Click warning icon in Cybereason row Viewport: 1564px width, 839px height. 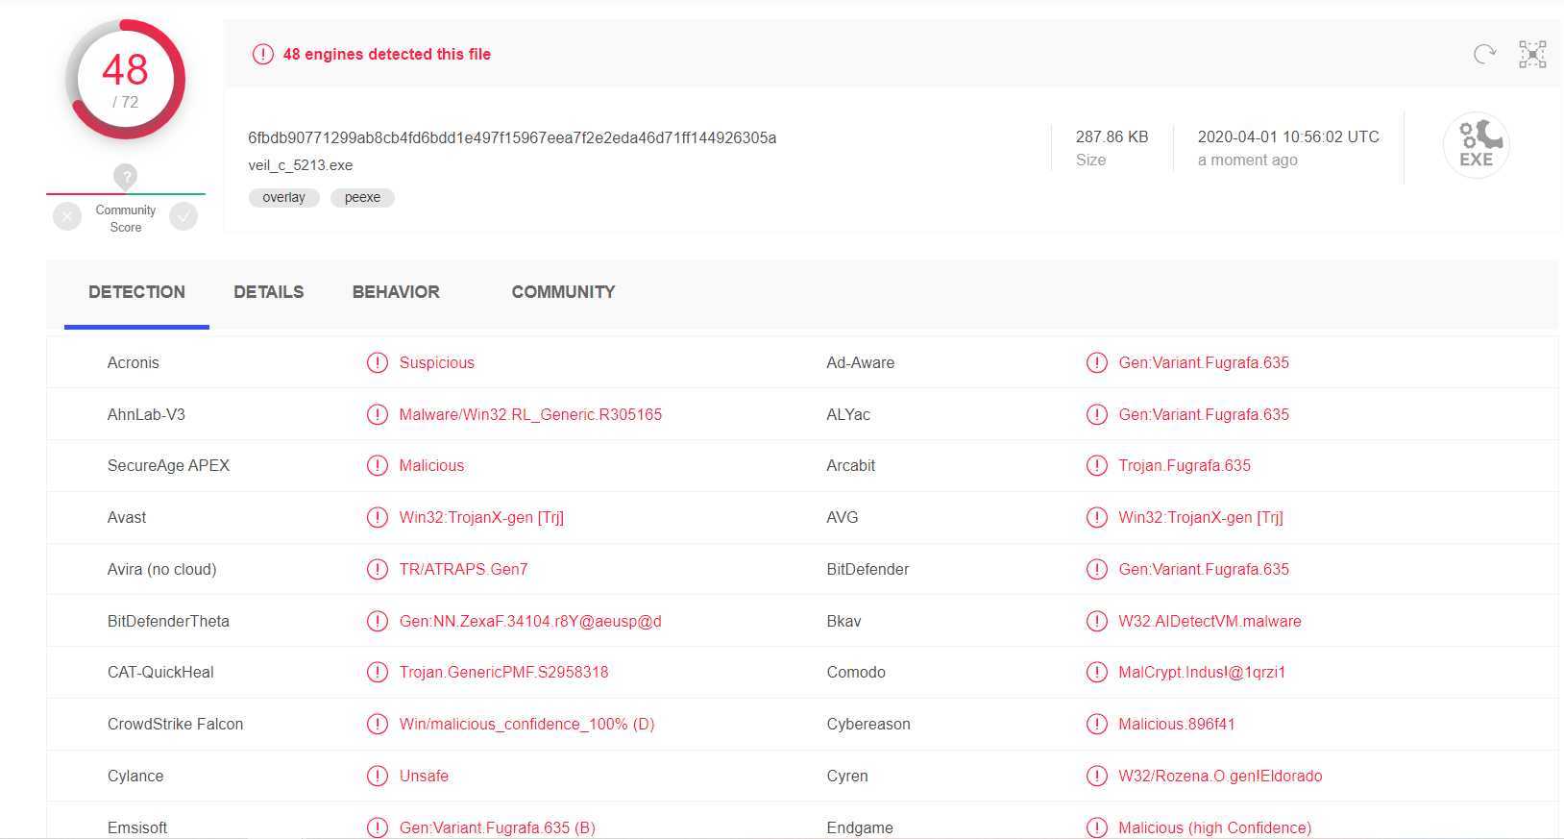1097,724
